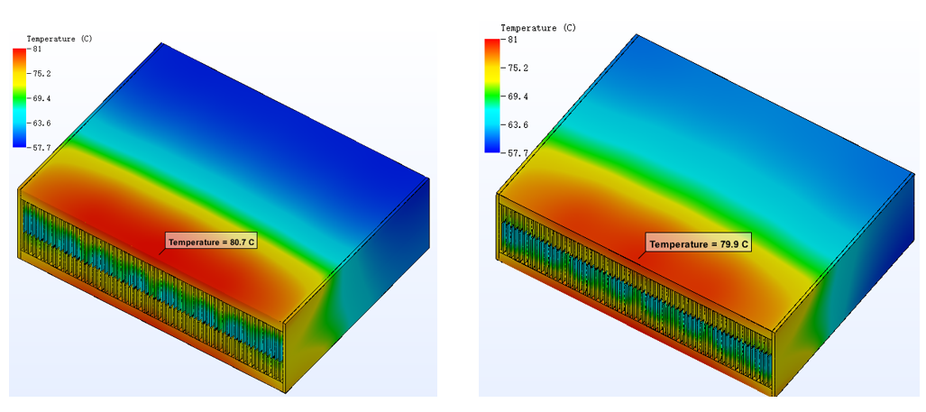926x412 pixels.
Task: Click the right legend title 'Temperature (C)'
Action: point(538,28)
